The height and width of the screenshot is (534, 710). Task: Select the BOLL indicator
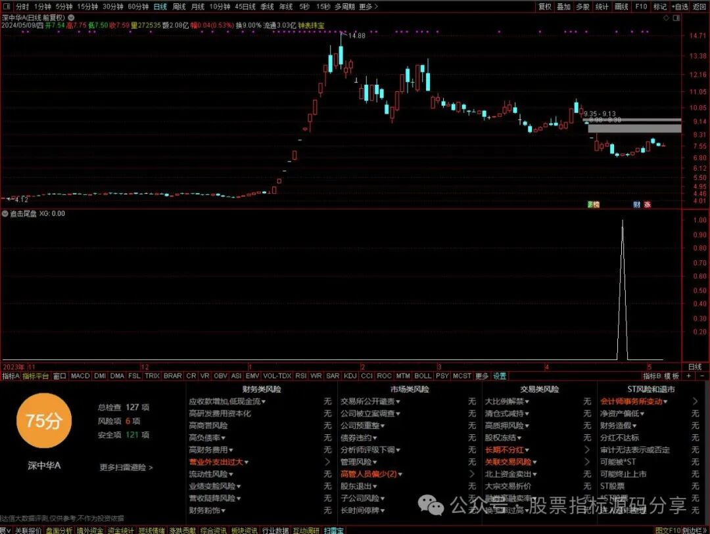423,376
